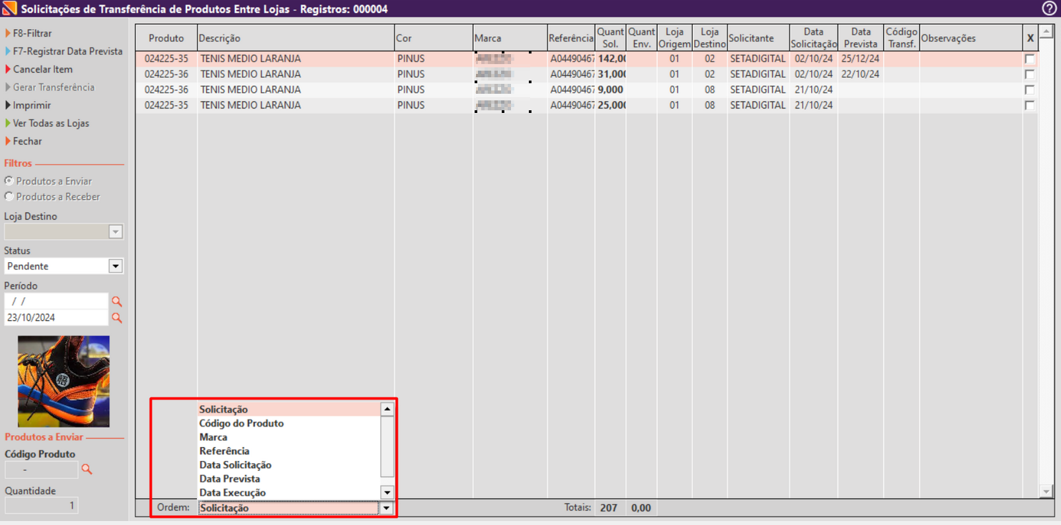This screenshot has height=525, width=1061.
Task: Click the order list scroll up arrow
Action: pyautogui.click(x=387, y=409)
